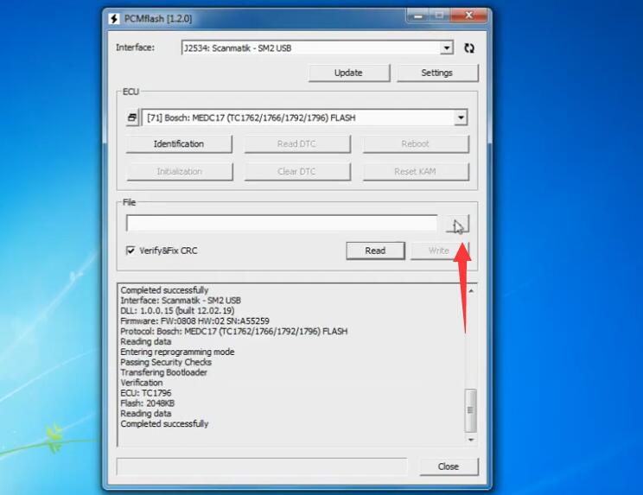Click the log scrollbar thumb
Screen dimensions: 643x495
point(470,410)
